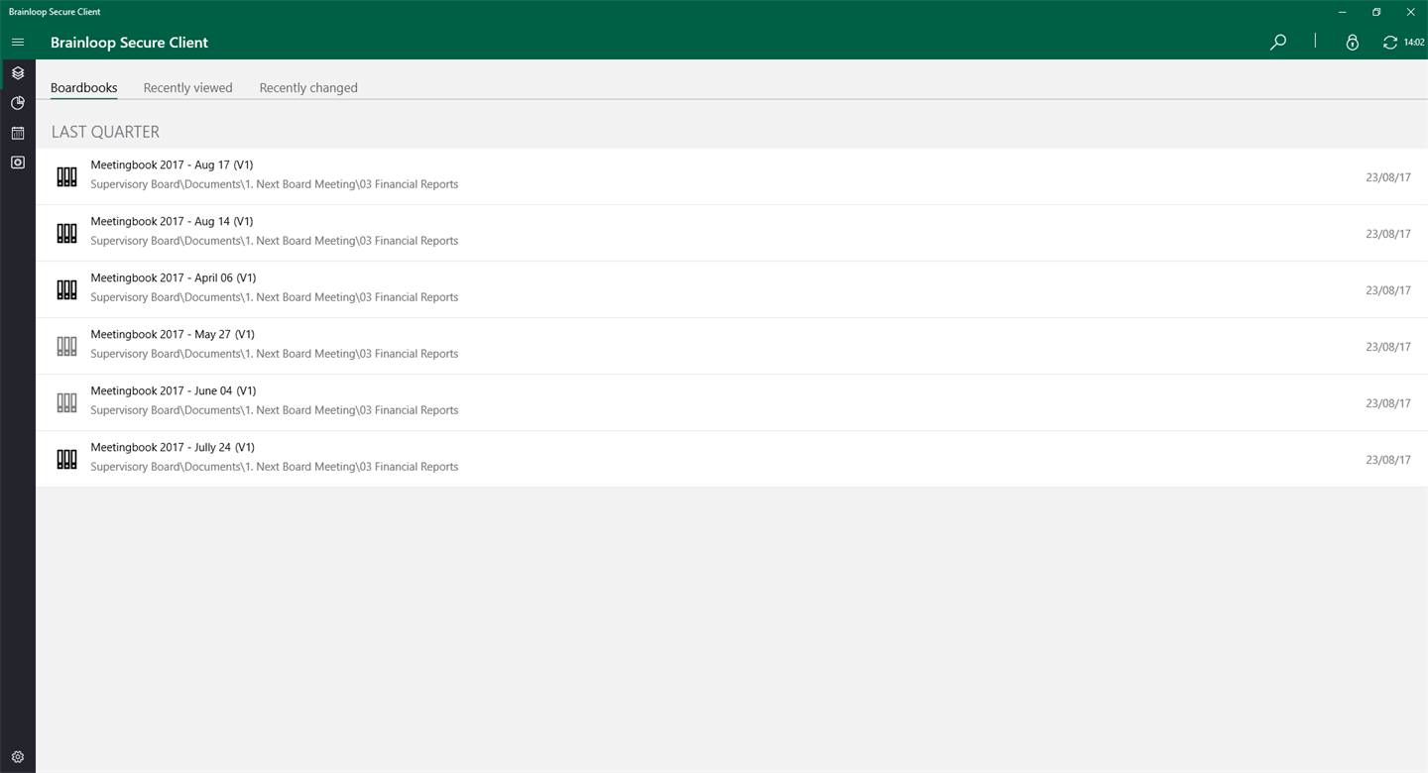Click the lock icon in header
Viewport: 1428px width, 773px height.
[1352, 43]
